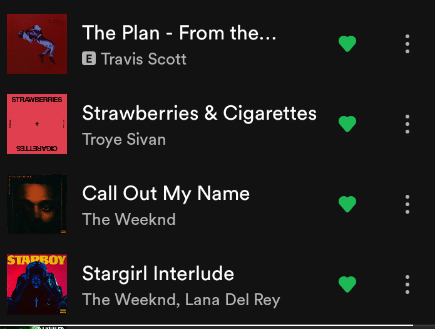Play The Plan - From the... track
Viewport: 435px width, 329px height.
tap(179, 33)
